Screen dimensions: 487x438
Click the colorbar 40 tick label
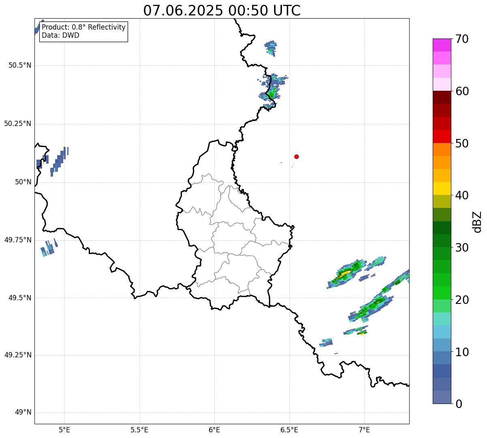click(x=462, y=195)
